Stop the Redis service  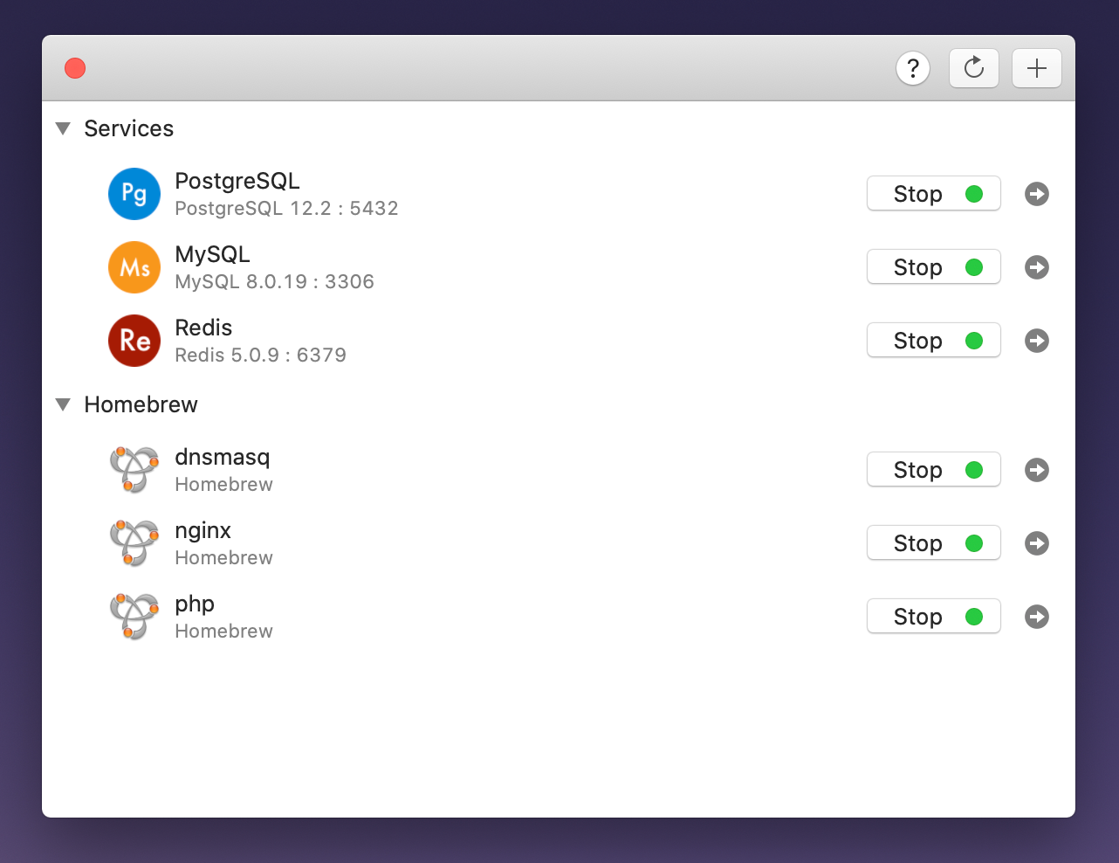[933, 341]
